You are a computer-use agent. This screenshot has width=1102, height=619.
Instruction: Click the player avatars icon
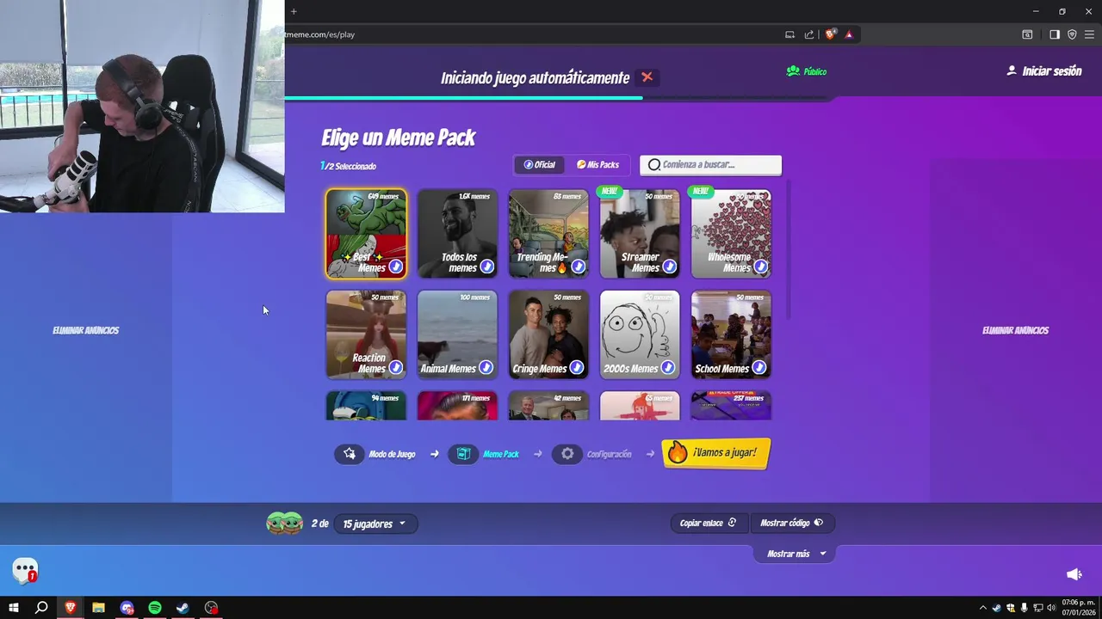click(284, 523)
